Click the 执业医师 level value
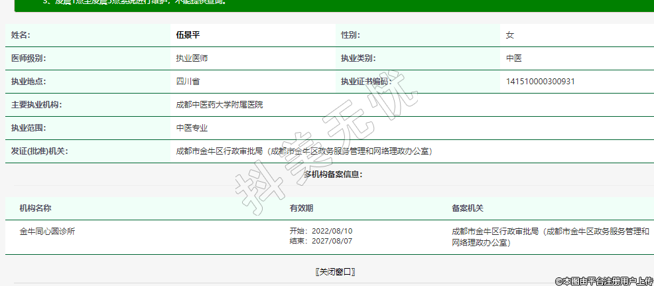The height and width of the screenshot is (286, 654). [x=192, y=58]
